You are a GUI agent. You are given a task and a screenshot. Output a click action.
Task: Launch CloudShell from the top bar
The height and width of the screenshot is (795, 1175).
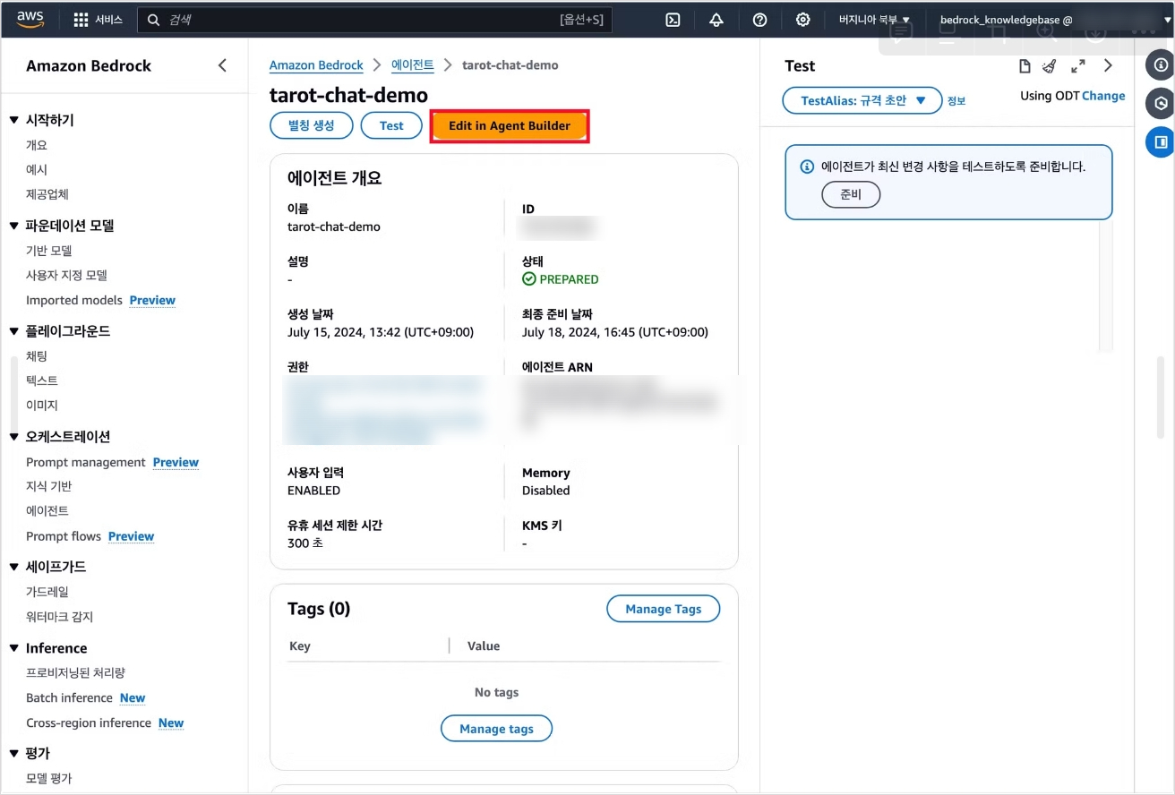(673, 20)
